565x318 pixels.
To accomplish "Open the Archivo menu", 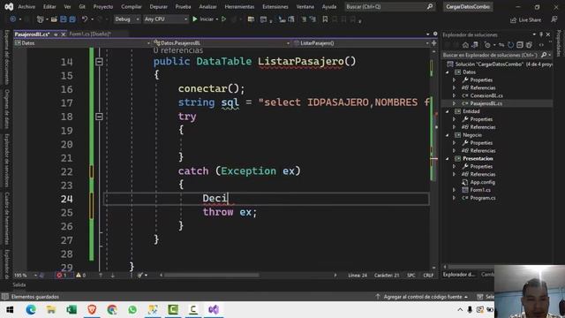I will point(26,6).
